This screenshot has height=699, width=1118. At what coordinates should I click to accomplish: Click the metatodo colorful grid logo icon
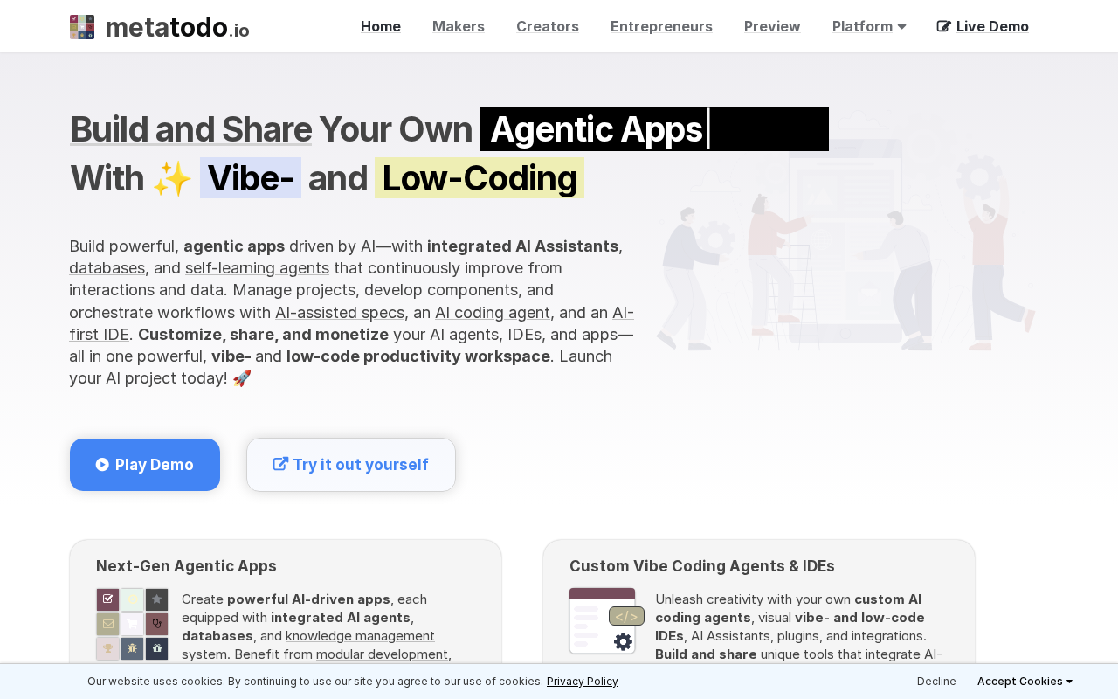pos(82,27)
